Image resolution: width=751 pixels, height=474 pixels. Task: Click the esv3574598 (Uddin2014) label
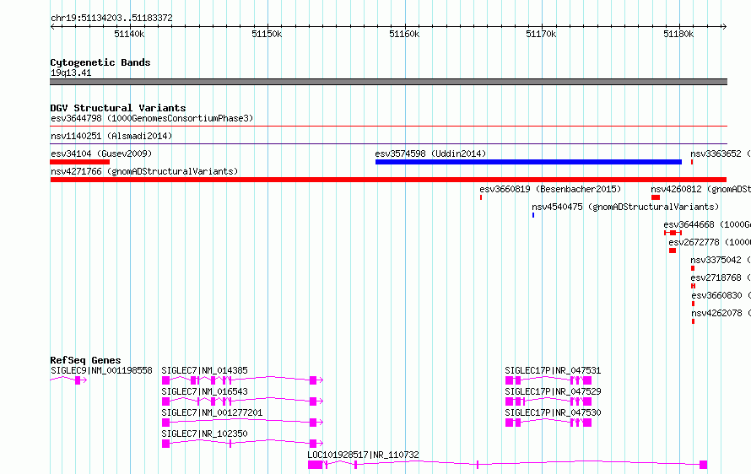click(x=430, y=154)
